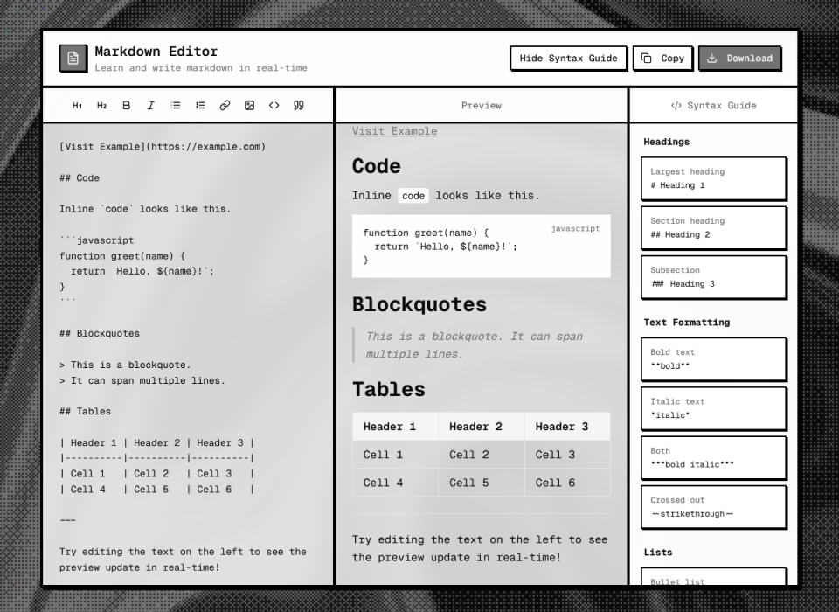Screen dimensions: 839x612
Task: Insert a Heading 1 from the toolbar
Action: pyautogui.click(x=77, y=106)
